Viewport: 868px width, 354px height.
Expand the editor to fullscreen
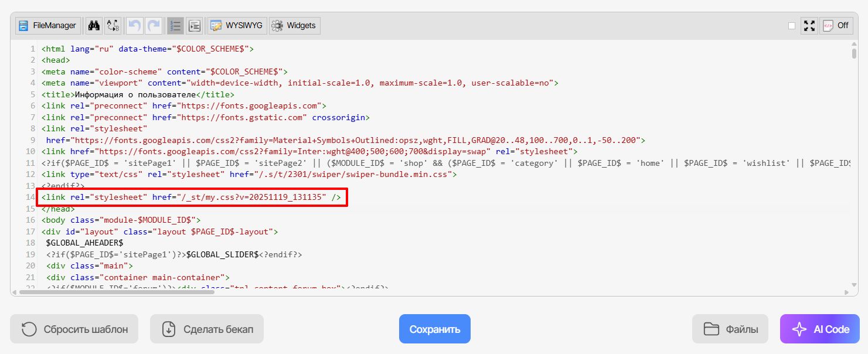pyautogui.click(x=809, y=26)
